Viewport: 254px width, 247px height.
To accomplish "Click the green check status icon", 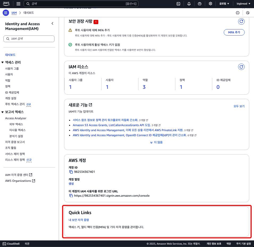I will click(x=70, y=45).
